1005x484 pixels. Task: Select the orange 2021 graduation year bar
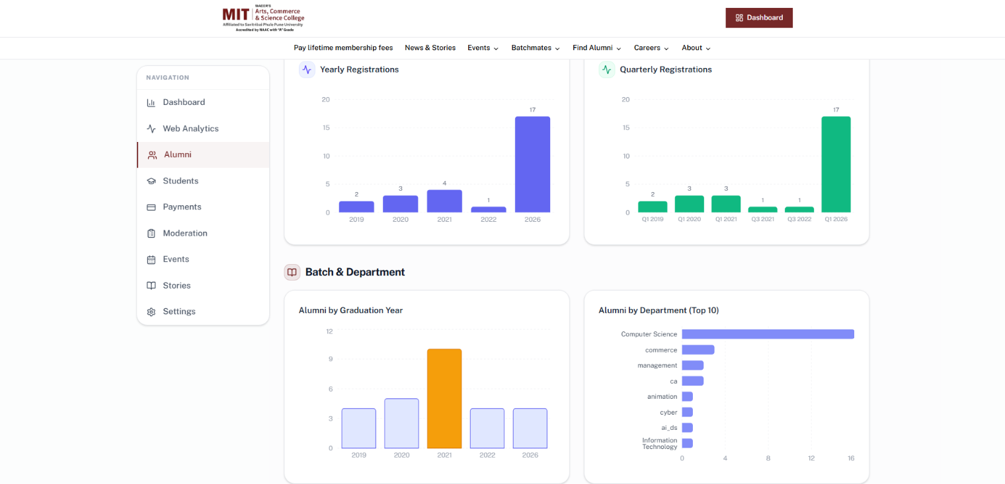point(444,399)
